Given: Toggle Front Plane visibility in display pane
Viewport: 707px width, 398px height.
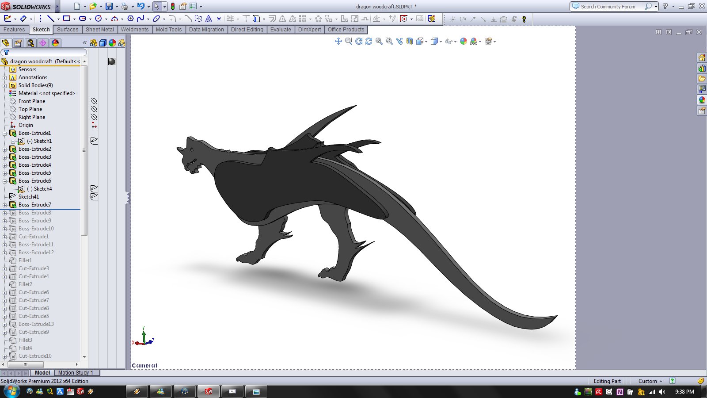Looking at the screenshot, I should [94, 101].
